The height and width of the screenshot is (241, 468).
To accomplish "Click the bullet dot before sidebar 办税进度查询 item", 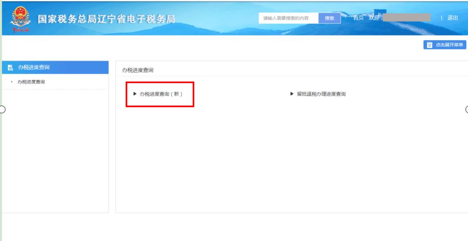I will click(12, 82).
